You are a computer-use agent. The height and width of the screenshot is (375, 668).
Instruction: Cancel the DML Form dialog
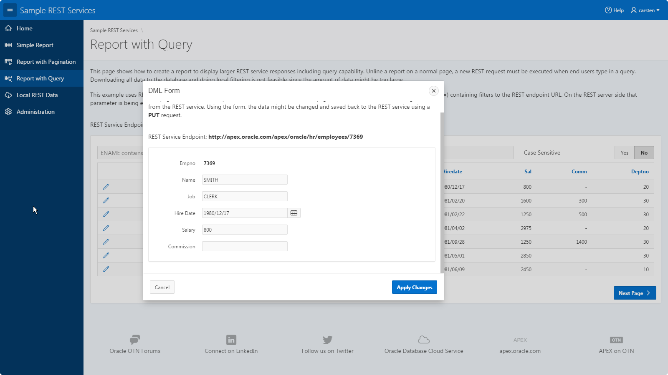click(x=162, y=287)
